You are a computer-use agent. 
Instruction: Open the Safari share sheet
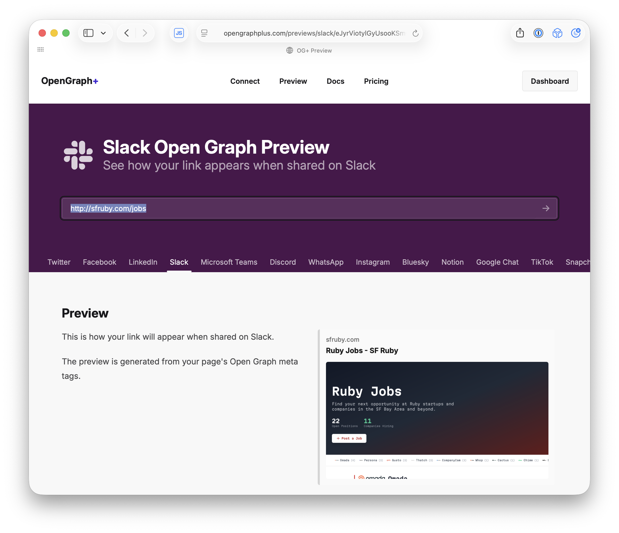click(x=520, y=33)
